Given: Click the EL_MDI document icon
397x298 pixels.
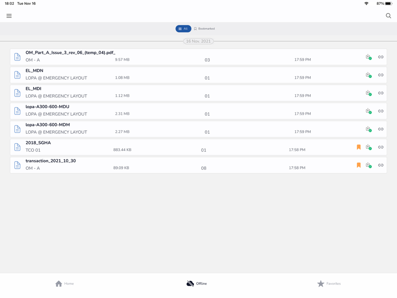Looking at the screenshot, I should coord(17,93).
